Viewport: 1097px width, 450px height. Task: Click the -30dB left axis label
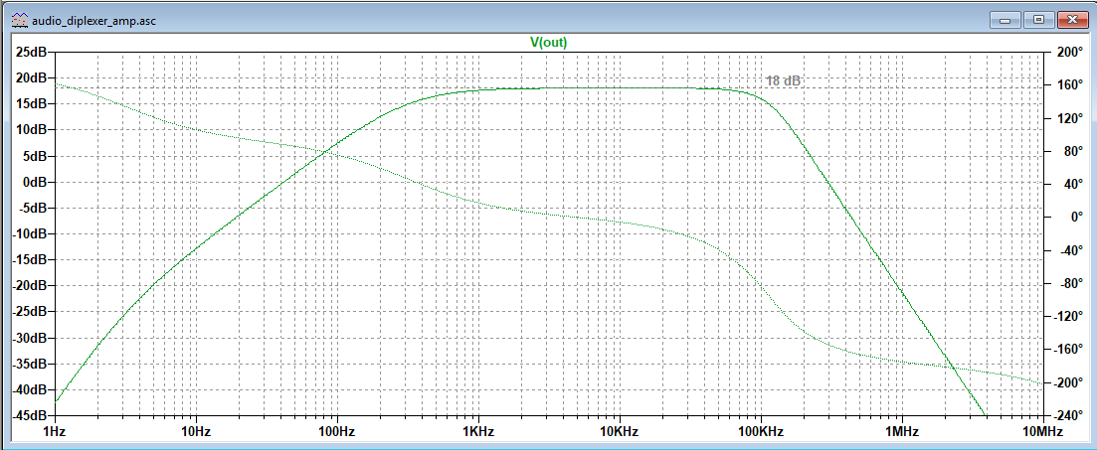point(30,338)
